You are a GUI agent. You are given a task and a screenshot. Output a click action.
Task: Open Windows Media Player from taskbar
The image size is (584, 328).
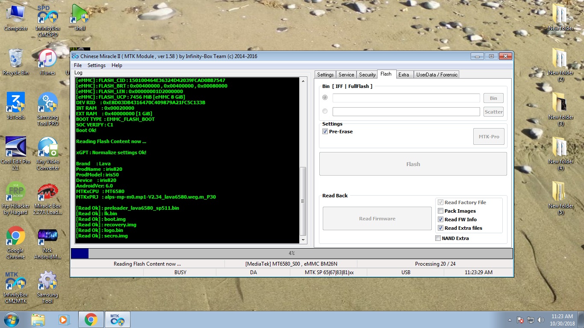click(64, 319)
